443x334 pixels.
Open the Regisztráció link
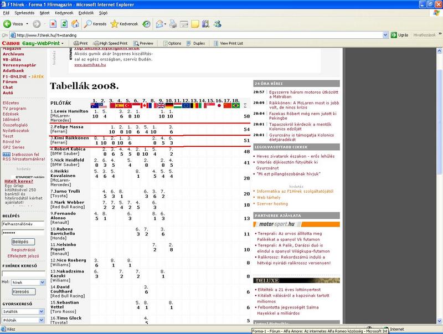coord(23,250)
